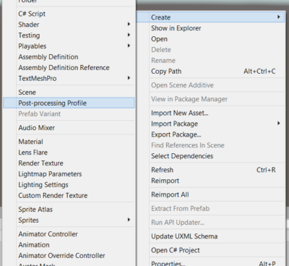Click Refresh in context menu
Viewport: 289px width, 266px height.
coord(210,170)
